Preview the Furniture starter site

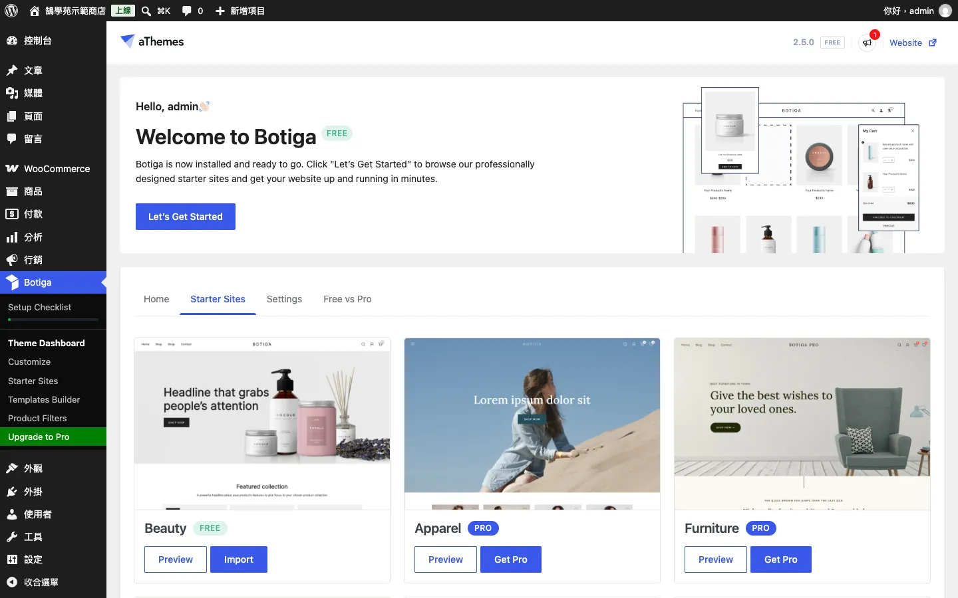(x=716, y=559)
